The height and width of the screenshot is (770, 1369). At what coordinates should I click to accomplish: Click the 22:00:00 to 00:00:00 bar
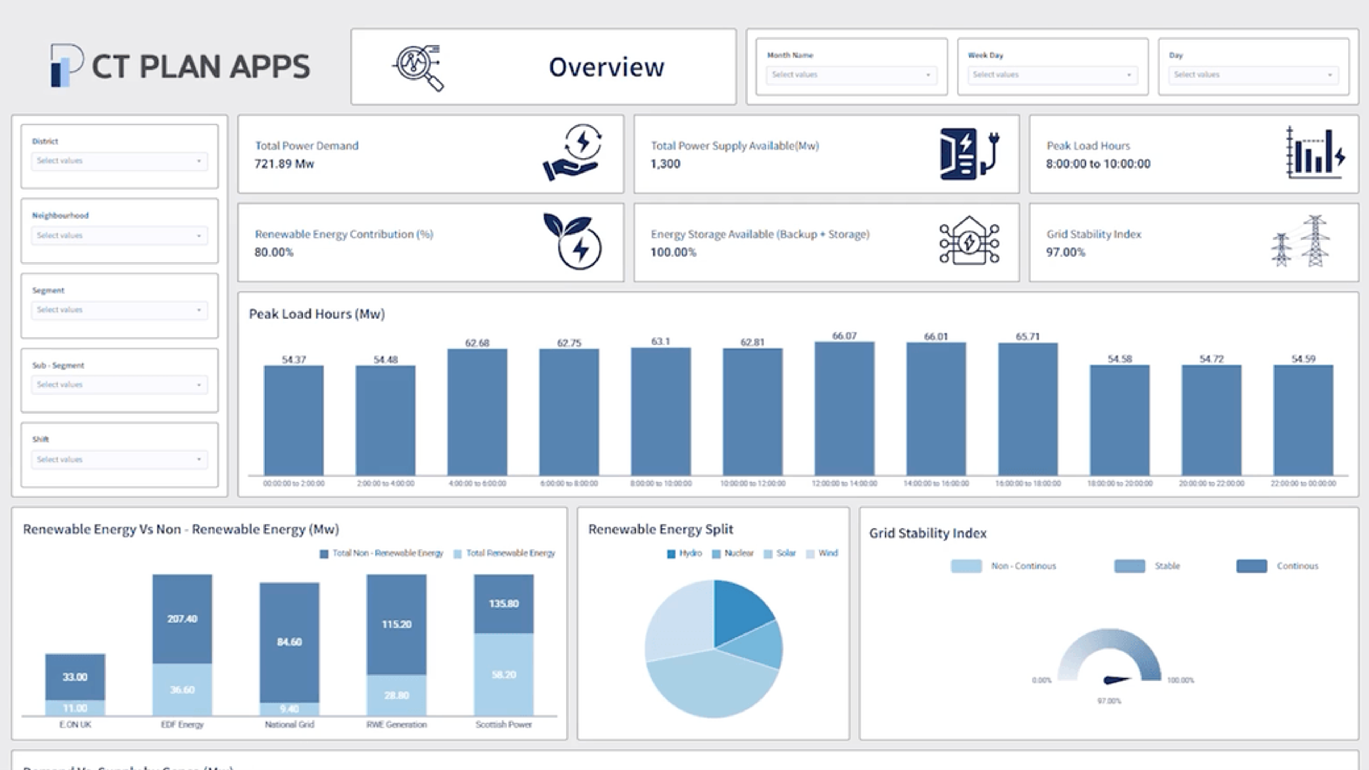tap(1303, 420)
